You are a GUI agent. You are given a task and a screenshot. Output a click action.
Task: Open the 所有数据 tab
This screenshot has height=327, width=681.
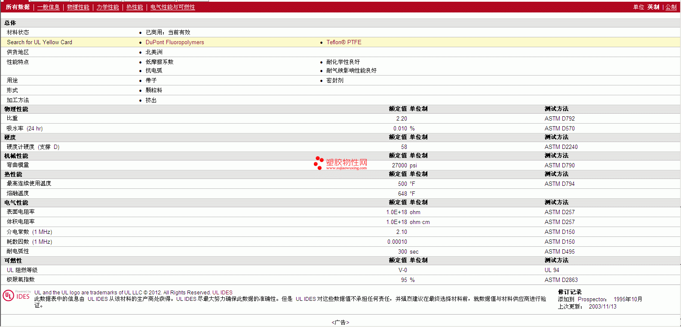coord(18,7)
